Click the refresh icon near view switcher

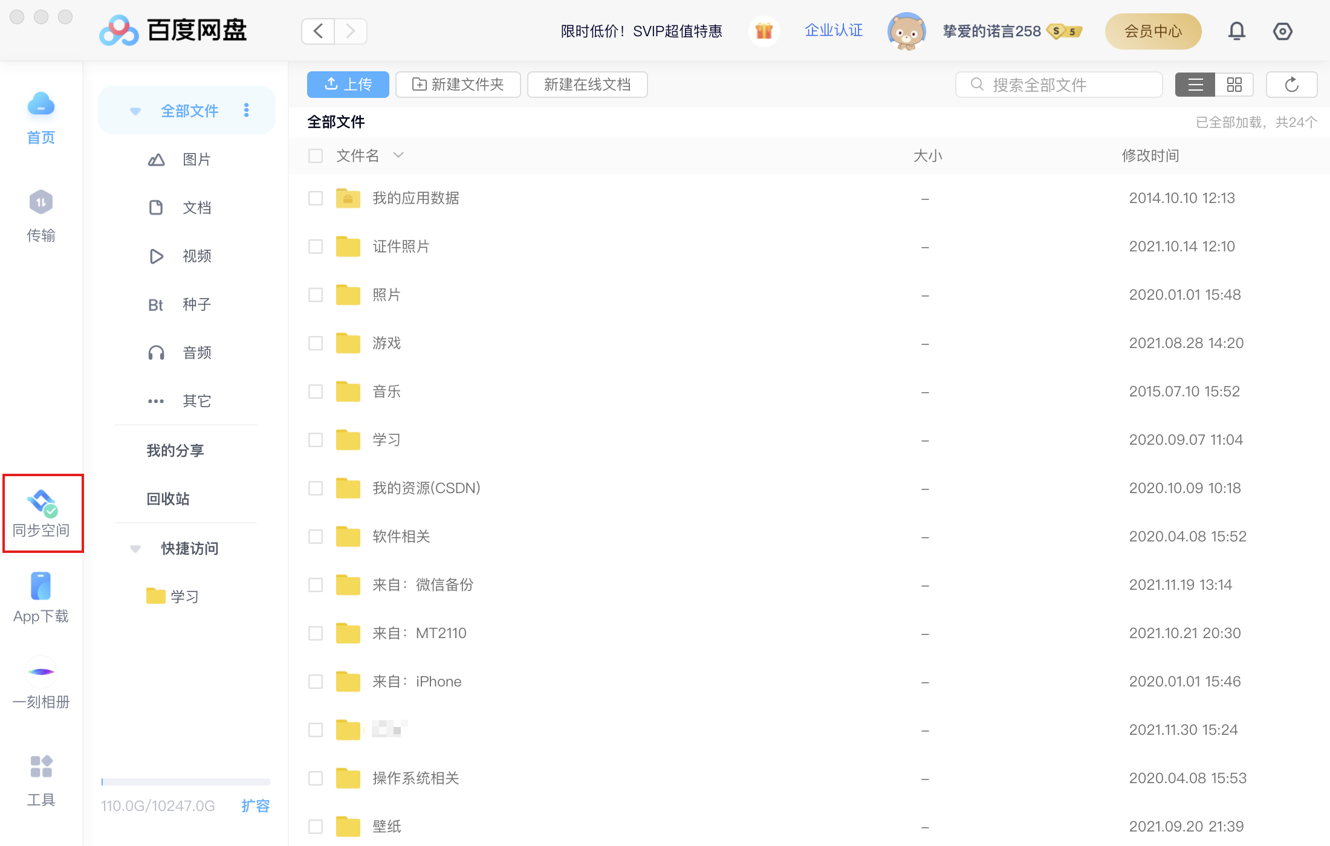point(1291,84)
